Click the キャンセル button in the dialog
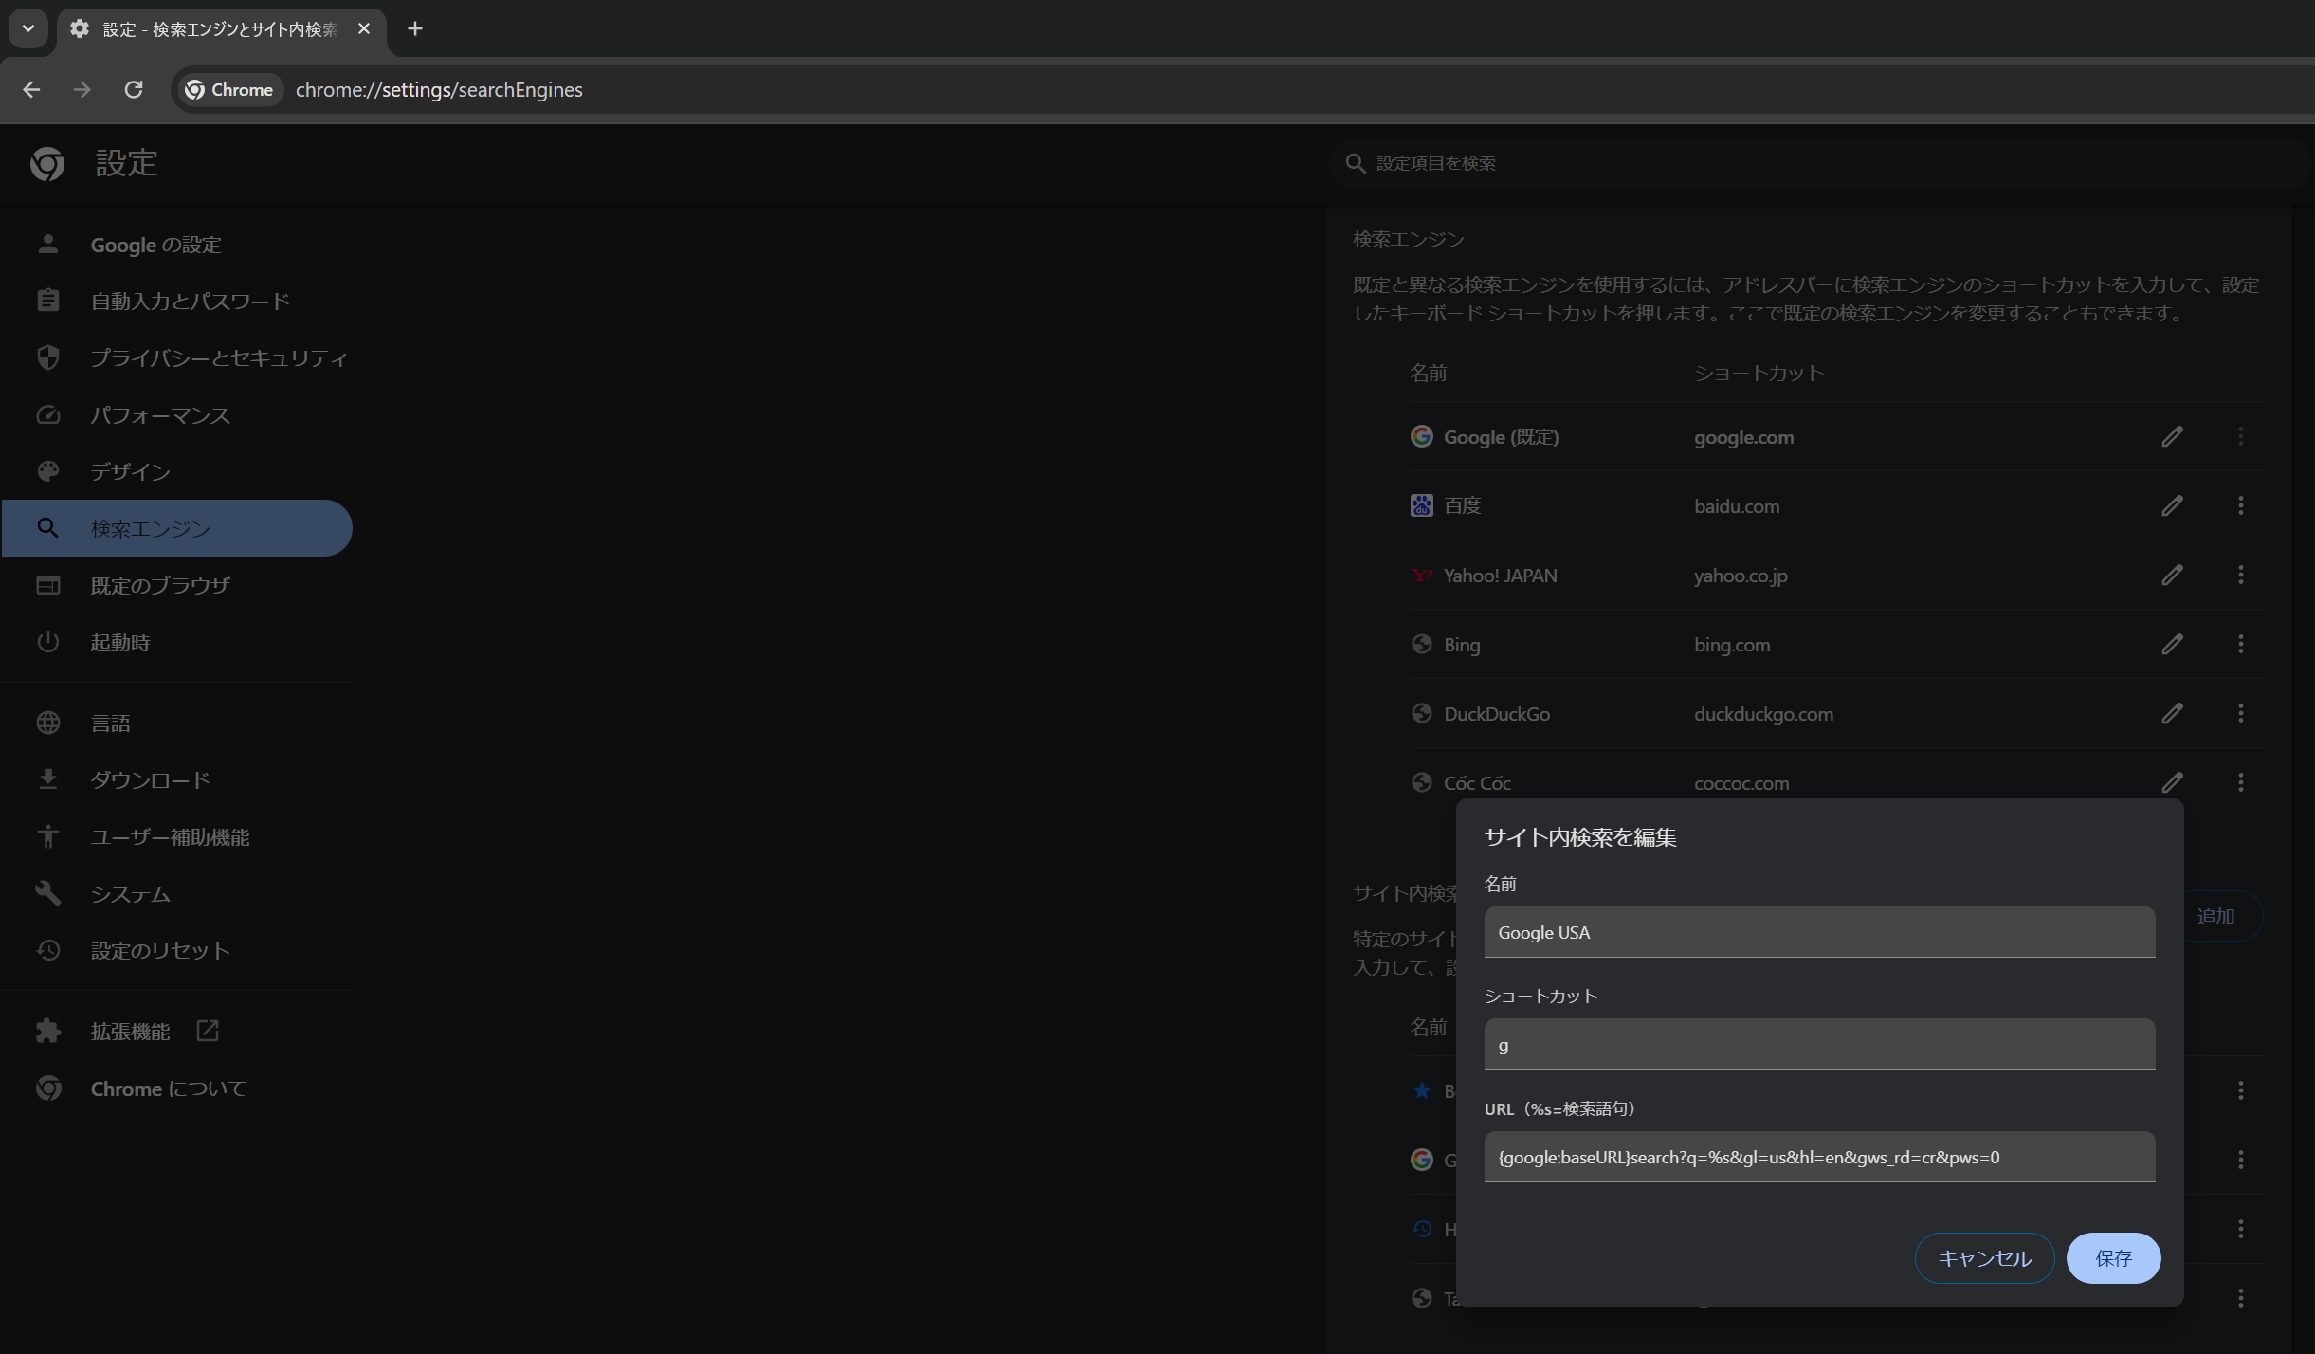 pos(1984,1258)
